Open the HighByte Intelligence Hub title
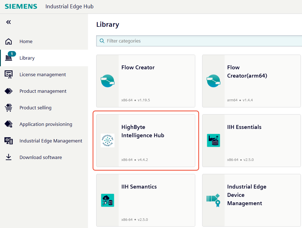 tap(143, 131)
